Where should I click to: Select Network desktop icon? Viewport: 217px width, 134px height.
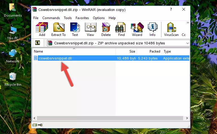pyautogui.click(x=13, y=56)
